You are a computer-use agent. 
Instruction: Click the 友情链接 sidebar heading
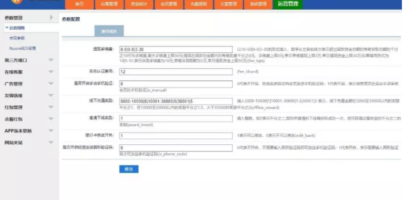coord(14,96)
